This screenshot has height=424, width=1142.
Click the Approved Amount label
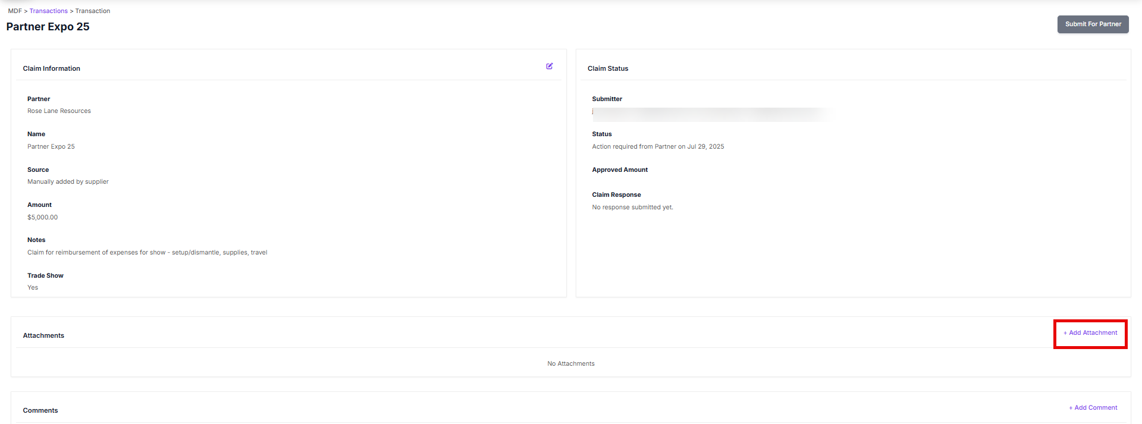[619, 170]
